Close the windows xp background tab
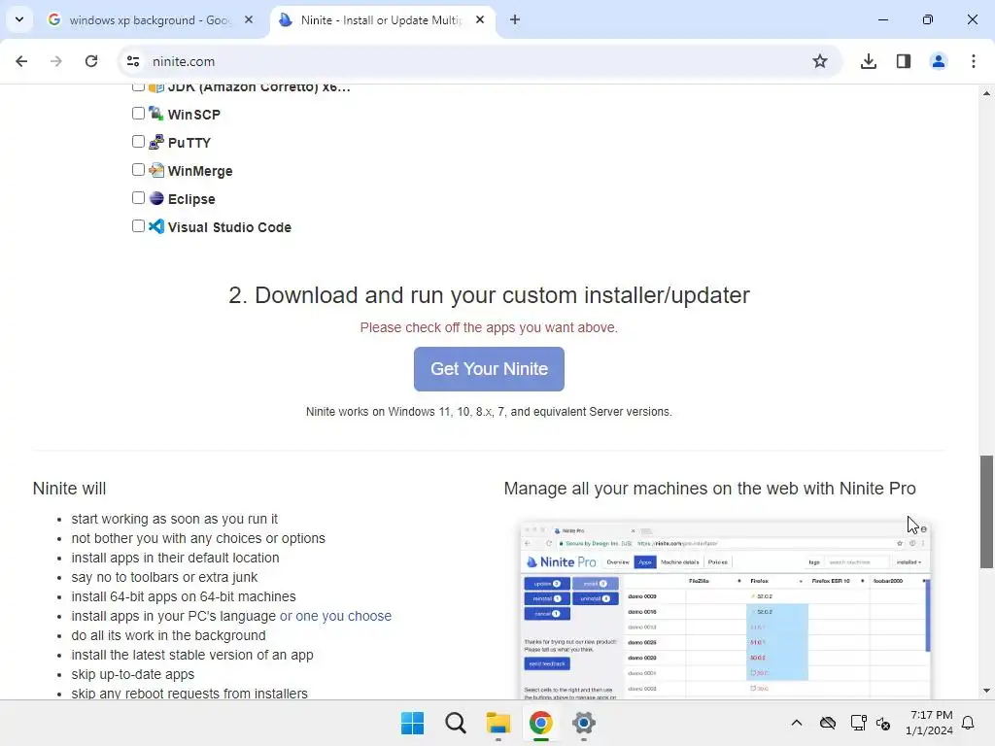The height and width of the screenshot is (746, 995). coord(249,19)
